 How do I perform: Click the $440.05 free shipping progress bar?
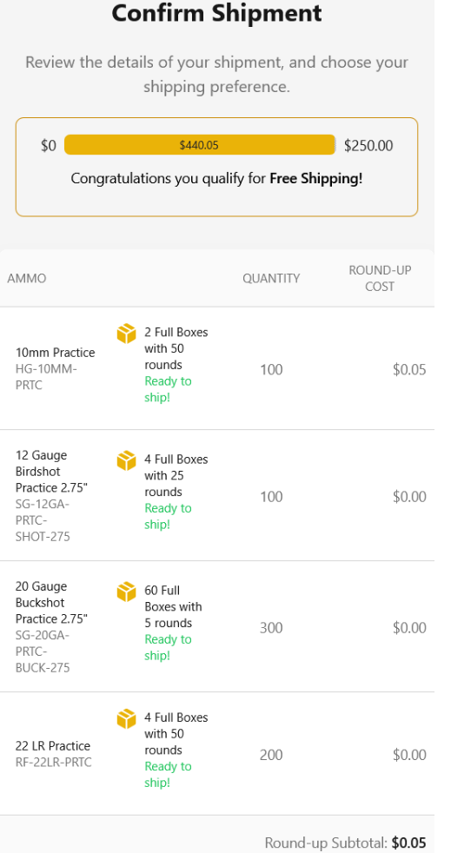pos(200,145)
